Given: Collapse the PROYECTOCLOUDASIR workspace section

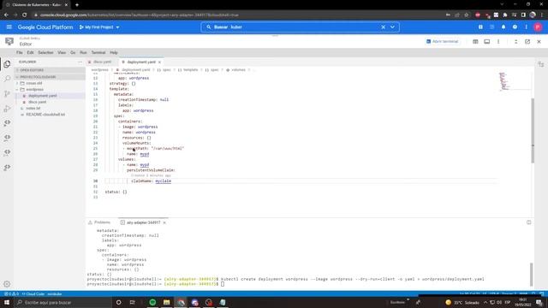Looking at the screenshot, I should (49, 77).
